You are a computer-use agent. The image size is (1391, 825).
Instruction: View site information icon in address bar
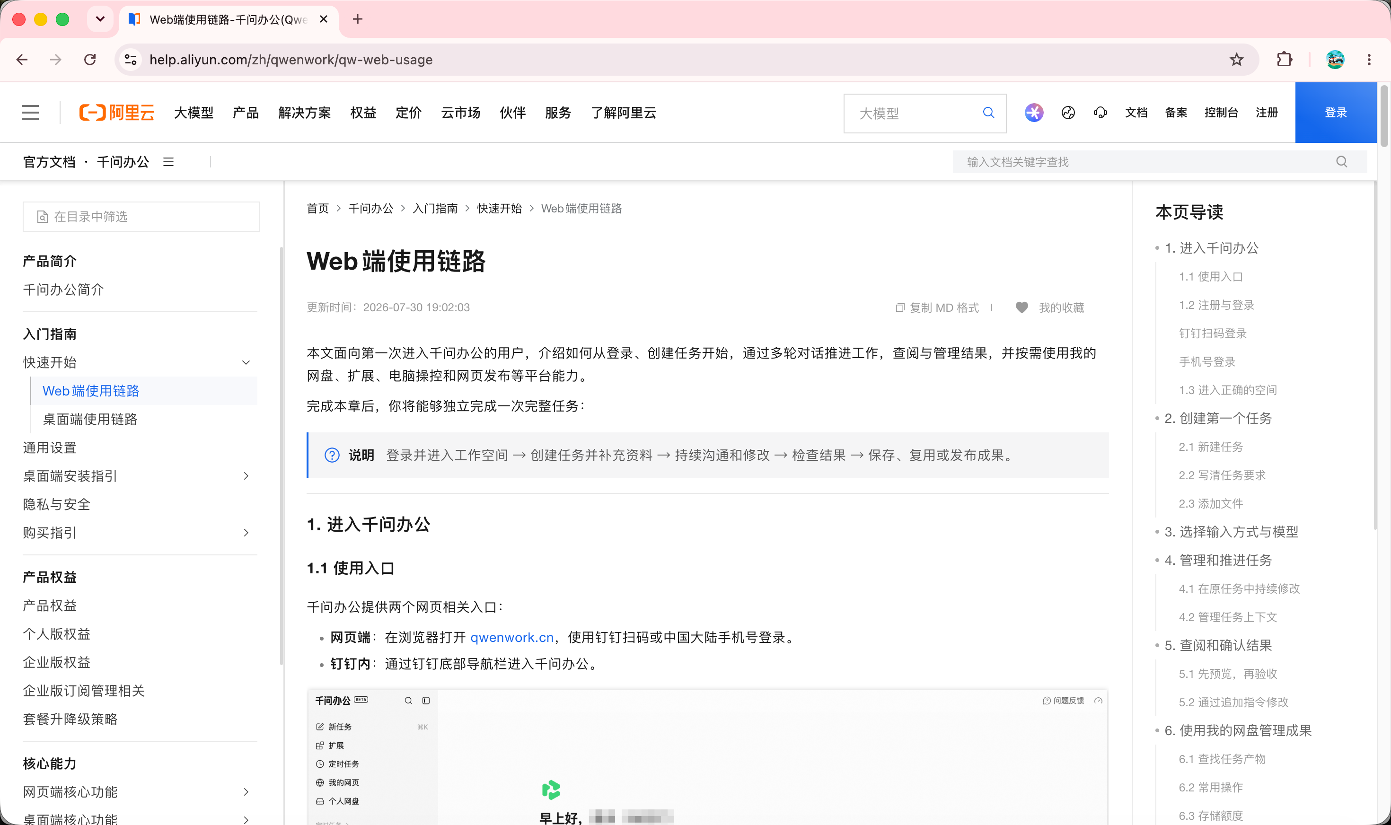pos(131,60)
